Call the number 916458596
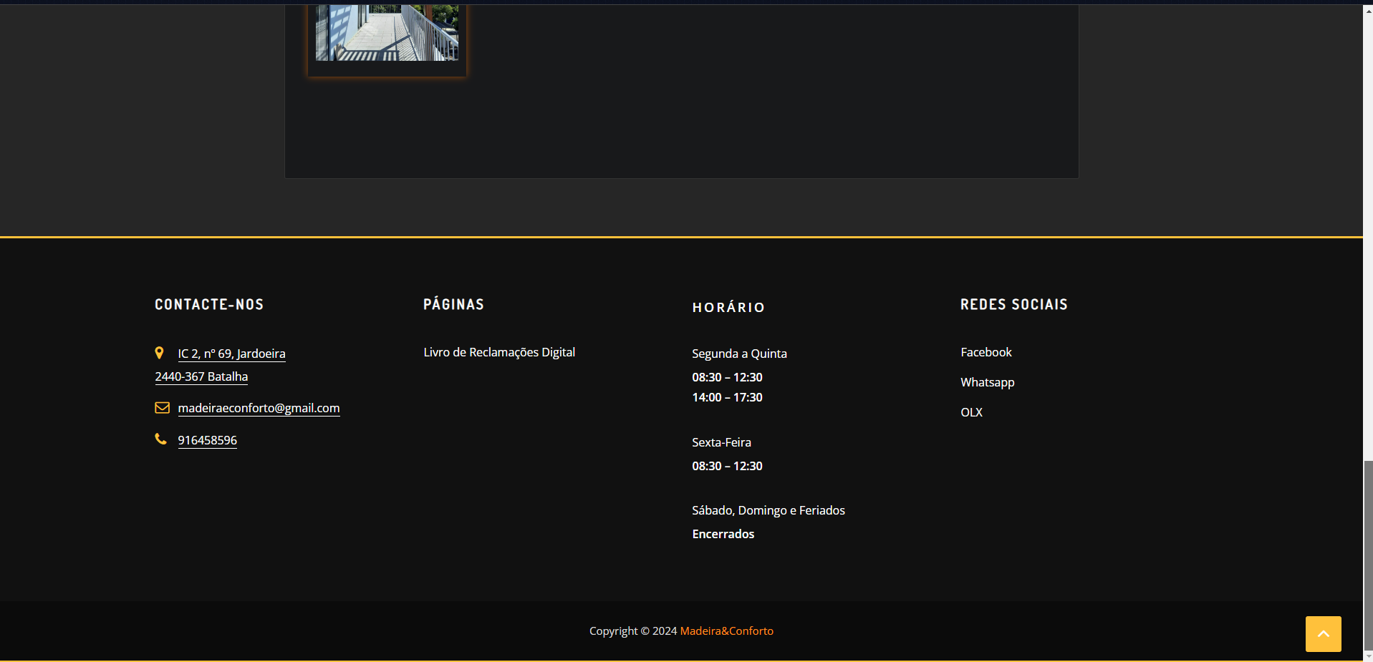Viewport: 1373px width, 662px height. (207, 440)
